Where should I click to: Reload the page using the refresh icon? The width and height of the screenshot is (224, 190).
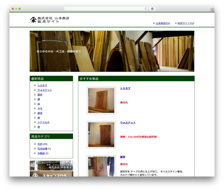coord(146,9)
